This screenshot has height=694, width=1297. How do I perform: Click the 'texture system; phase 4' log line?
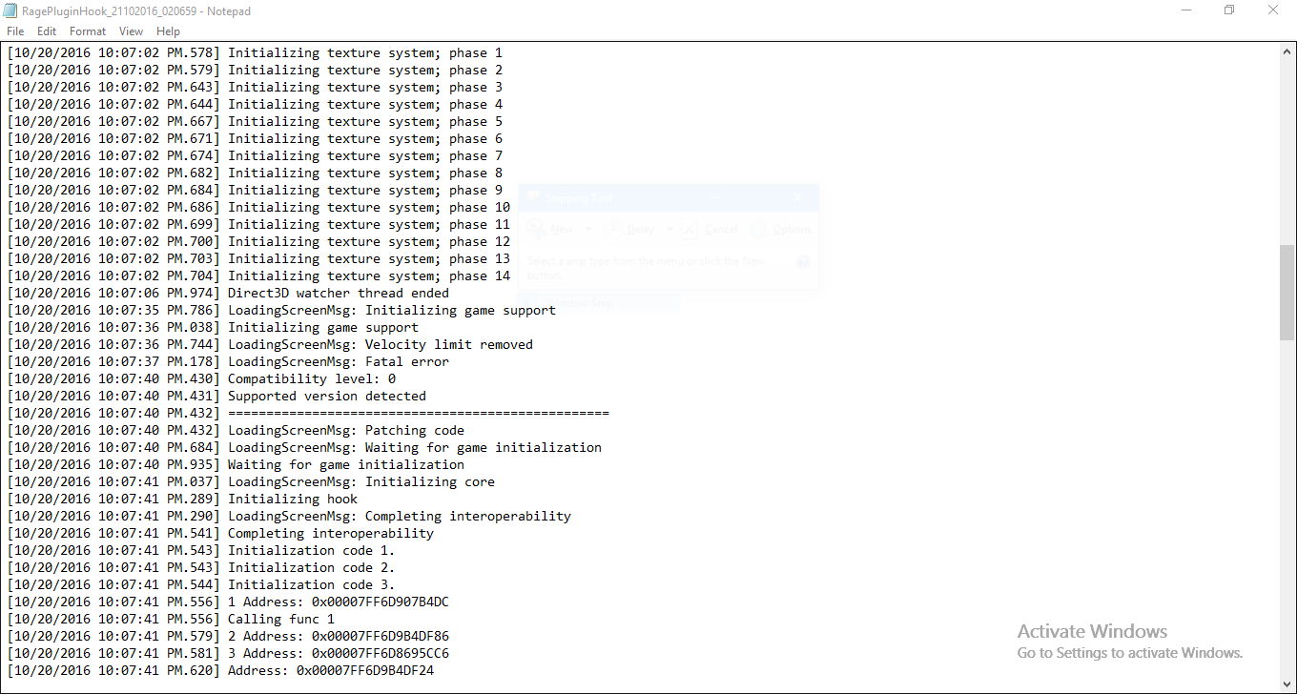pos(255,105)
